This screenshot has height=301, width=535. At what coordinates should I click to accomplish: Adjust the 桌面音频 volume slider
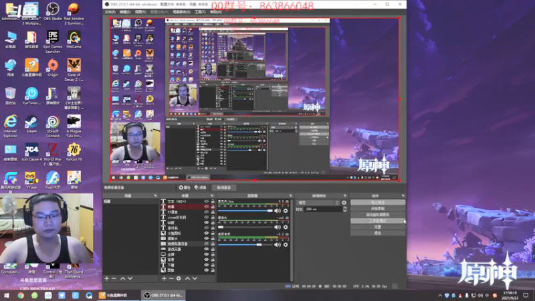click(245, 245)
